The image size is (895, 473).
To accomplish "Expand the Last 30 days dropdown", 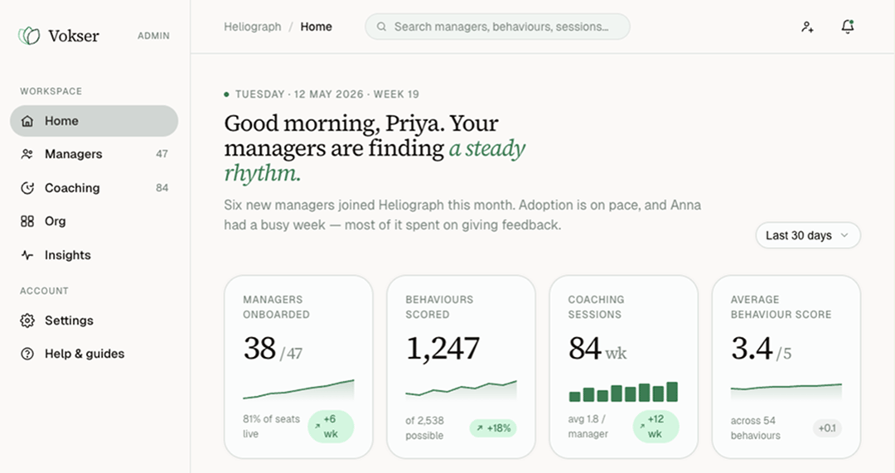I will click(x=808, y=235).
